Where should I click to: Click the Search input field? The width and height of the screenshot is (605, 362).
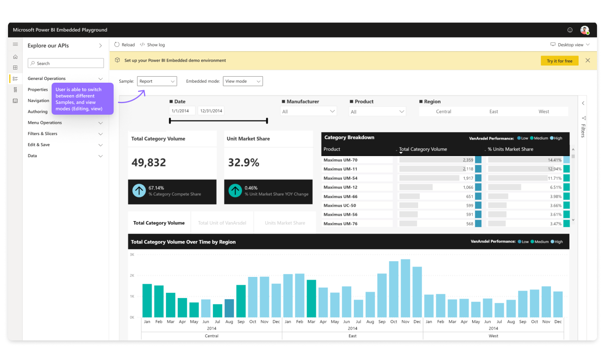point(66,63)
